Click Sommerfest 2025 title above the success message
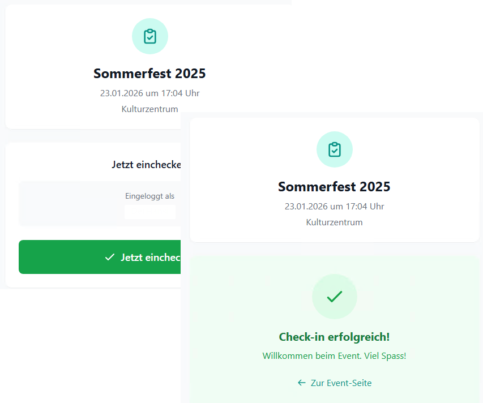Image resolution: width=483 pixels, height=403 pixels. point(334,187)
